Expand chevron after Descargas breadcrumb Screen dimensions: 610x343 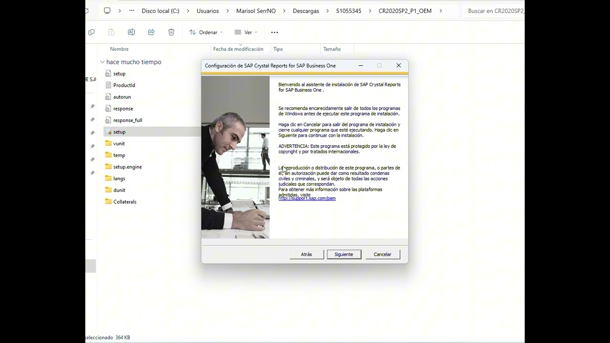pos(327,10)
